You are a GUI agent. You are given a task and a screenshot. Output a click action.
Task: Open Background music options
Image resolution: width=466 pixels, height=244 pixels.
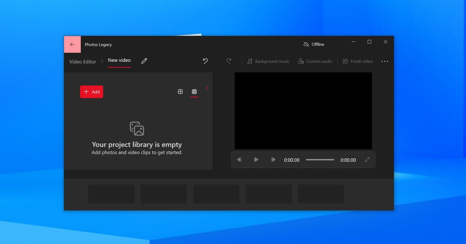pos(268,61)
